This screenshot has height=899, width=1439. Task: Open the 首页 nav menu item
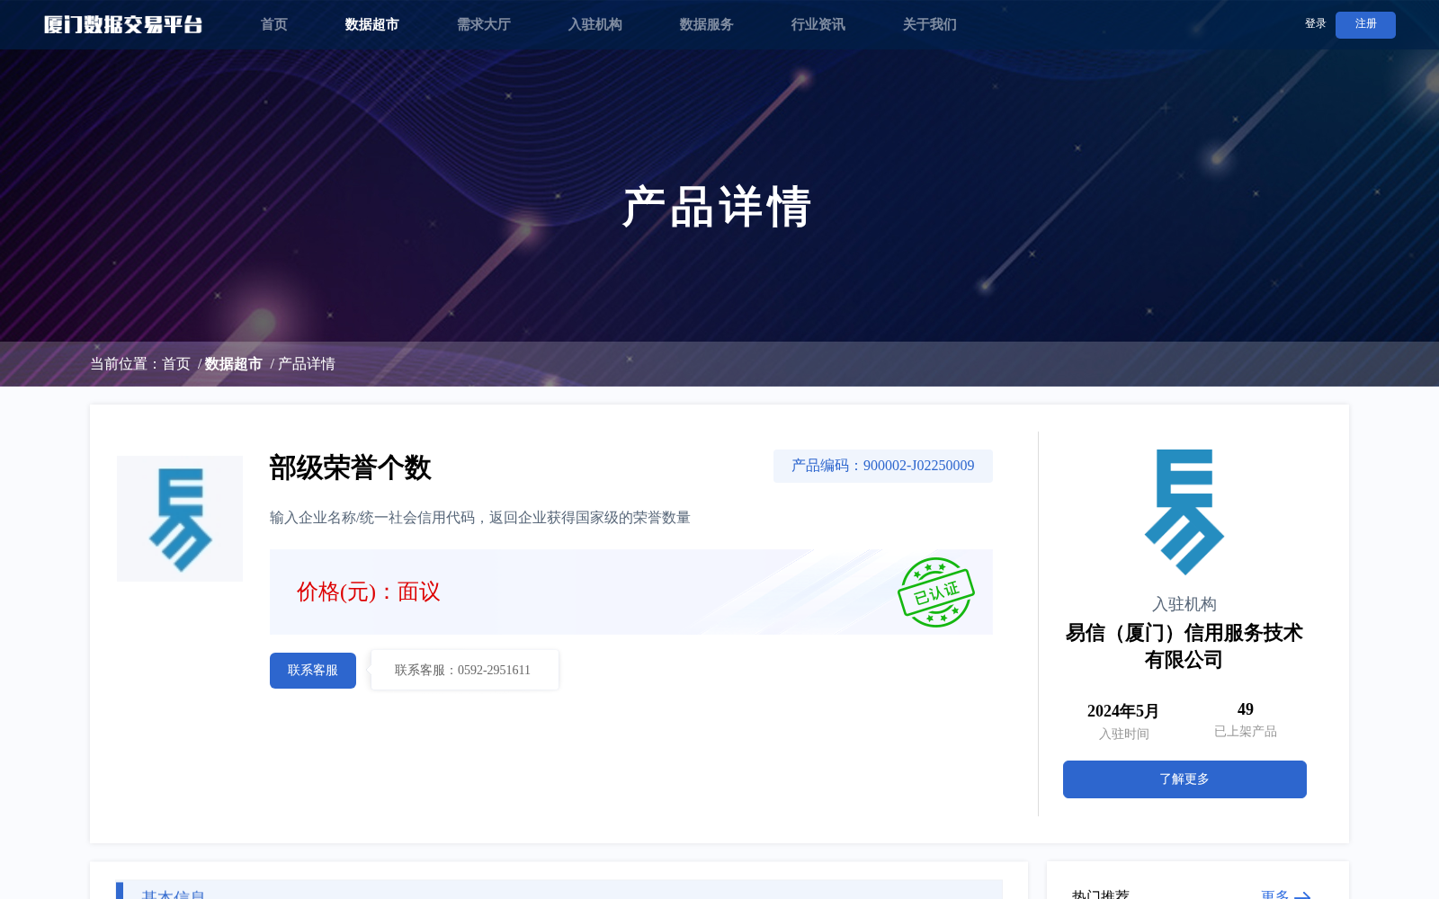[274, 24]
